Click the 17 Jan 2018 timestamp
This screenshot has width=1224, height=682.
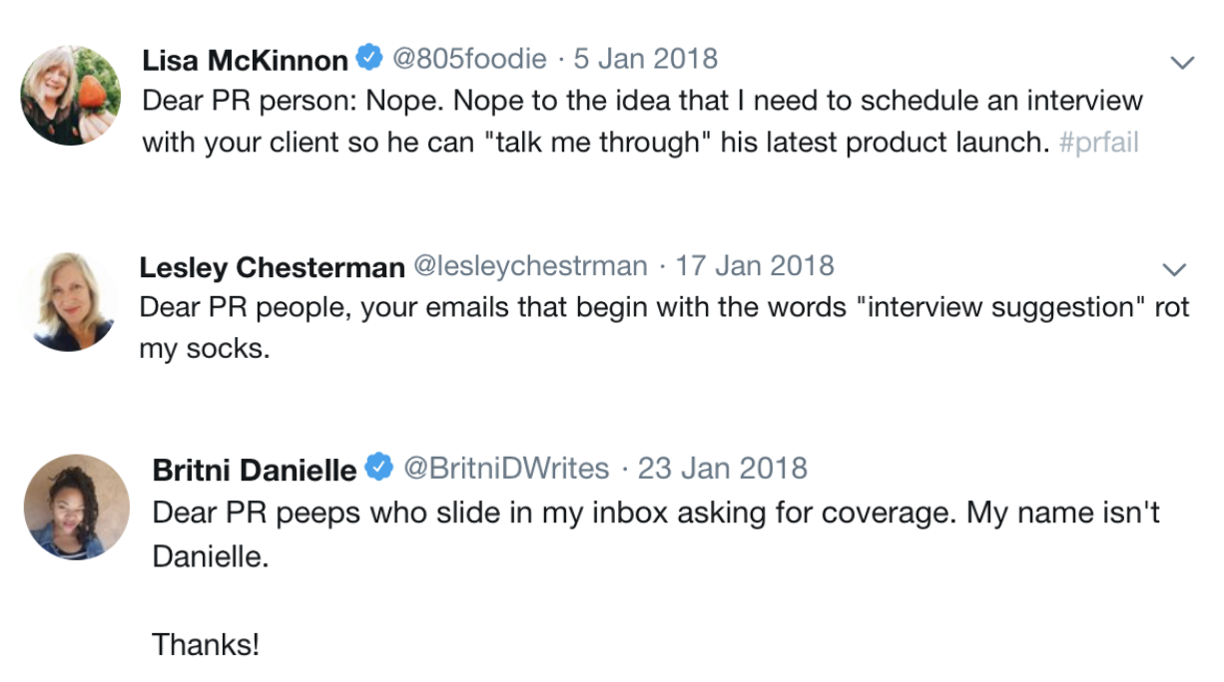click(755, 267)
